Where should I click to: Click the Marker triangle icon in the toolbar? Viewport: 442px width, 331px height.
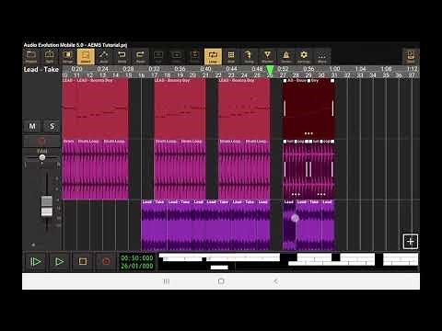[x=267, y=57]
